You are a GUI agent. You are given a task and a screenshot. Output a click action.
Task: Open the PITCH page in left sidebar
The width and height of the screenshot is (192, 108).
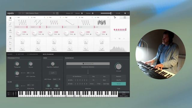pos(10,25)
